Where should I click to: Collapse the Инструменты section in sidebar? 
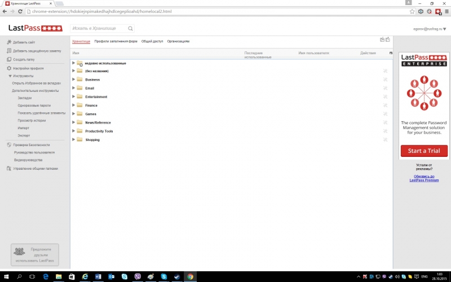[10, 76]
